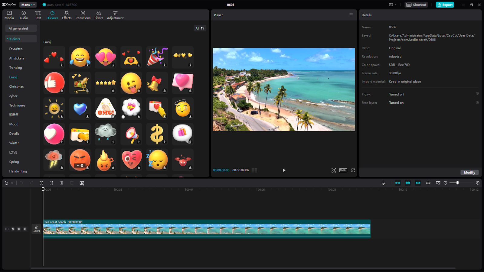Screen dimensions: 484x272
Task: Add the OMG! sticker
Action: 105,108
